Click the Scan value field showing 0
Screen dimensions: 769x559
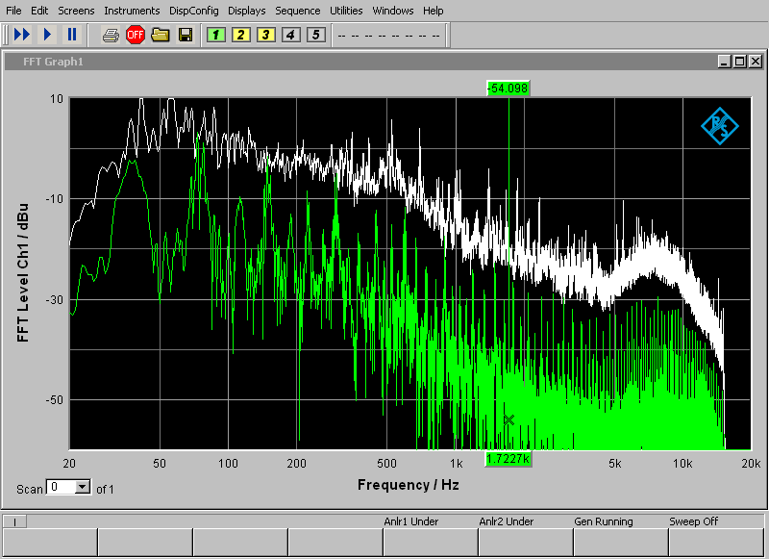(x=62, y=487)
